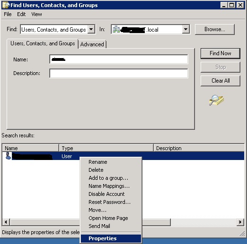Screen dimensions: 247x244
Task: Click the Find dialog title bar icon
Action: 6,5
